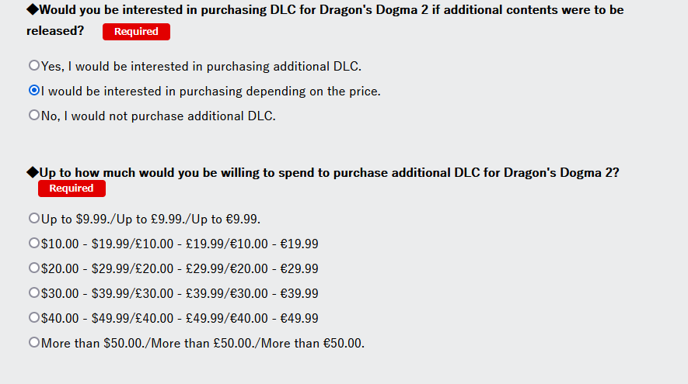Click label text 'No, I would not purchase additional DLC.'
This screenshot has width=688, height=384.
click(158, 116)
